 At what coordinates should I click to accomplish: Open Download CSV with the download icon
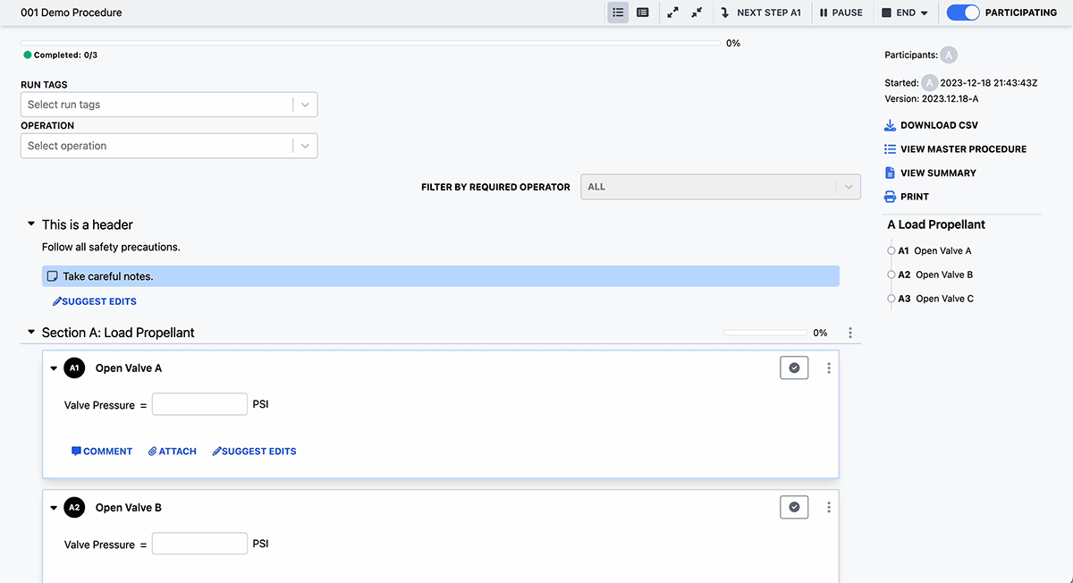(x=889, y=124)
